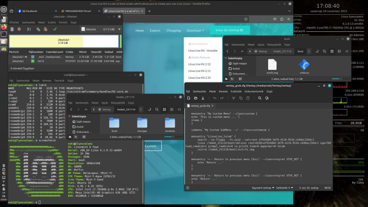The image size is (368, 207).
Task: Select the modules folder in lmde6_231114 window
Action: tap(170, 125)
